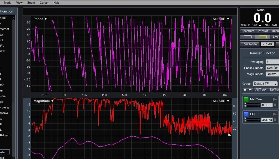Click the stop-all measurements square icon

(x=244, y=89)
